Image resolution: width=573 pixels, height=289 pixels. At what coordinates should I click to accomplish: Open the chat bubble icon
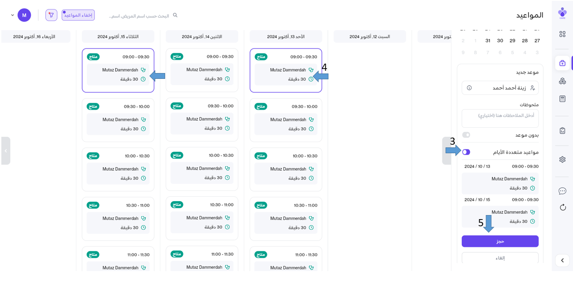(x=562, y=191)
